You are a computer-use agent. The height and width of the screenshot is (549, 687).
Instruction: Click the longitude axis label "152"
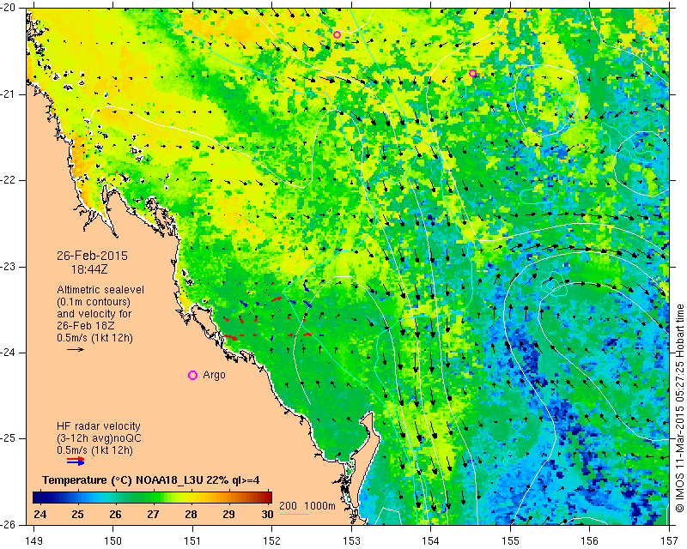pos(272,541)
